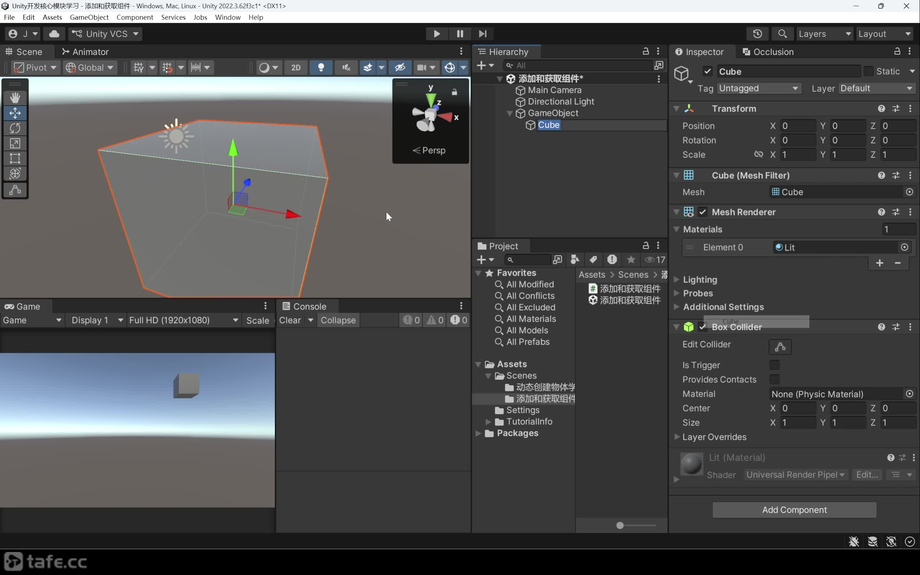Toggle Console Collapse button
920x575 pixels.
coord(338,320)
